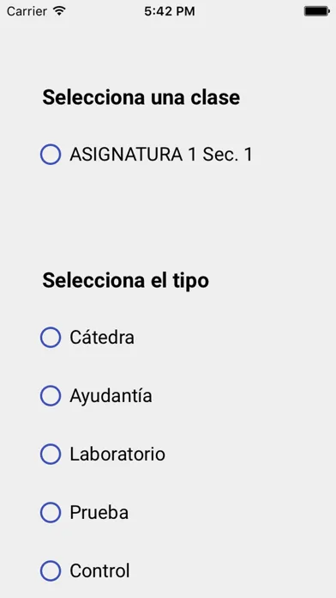Tap the Laboratorio label text
This screenshot has height=598, width=336.
[x=117, y=454]
